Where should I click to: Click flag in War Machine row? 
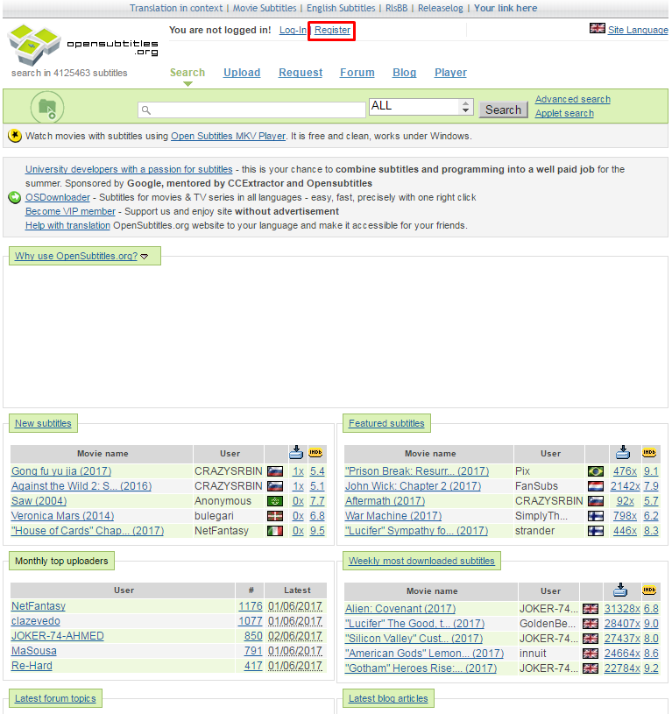[596, 516]
